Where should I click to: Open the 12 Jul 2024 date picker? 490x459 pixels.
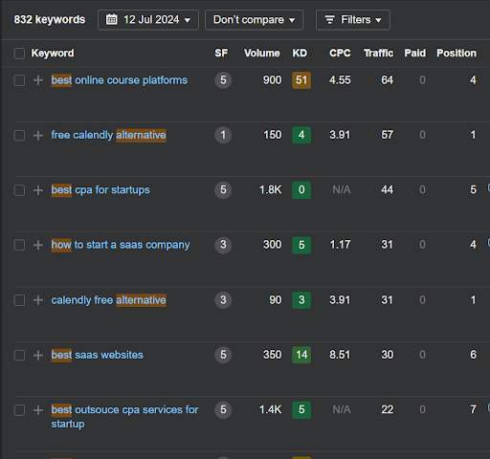click(x=148, y=20)
